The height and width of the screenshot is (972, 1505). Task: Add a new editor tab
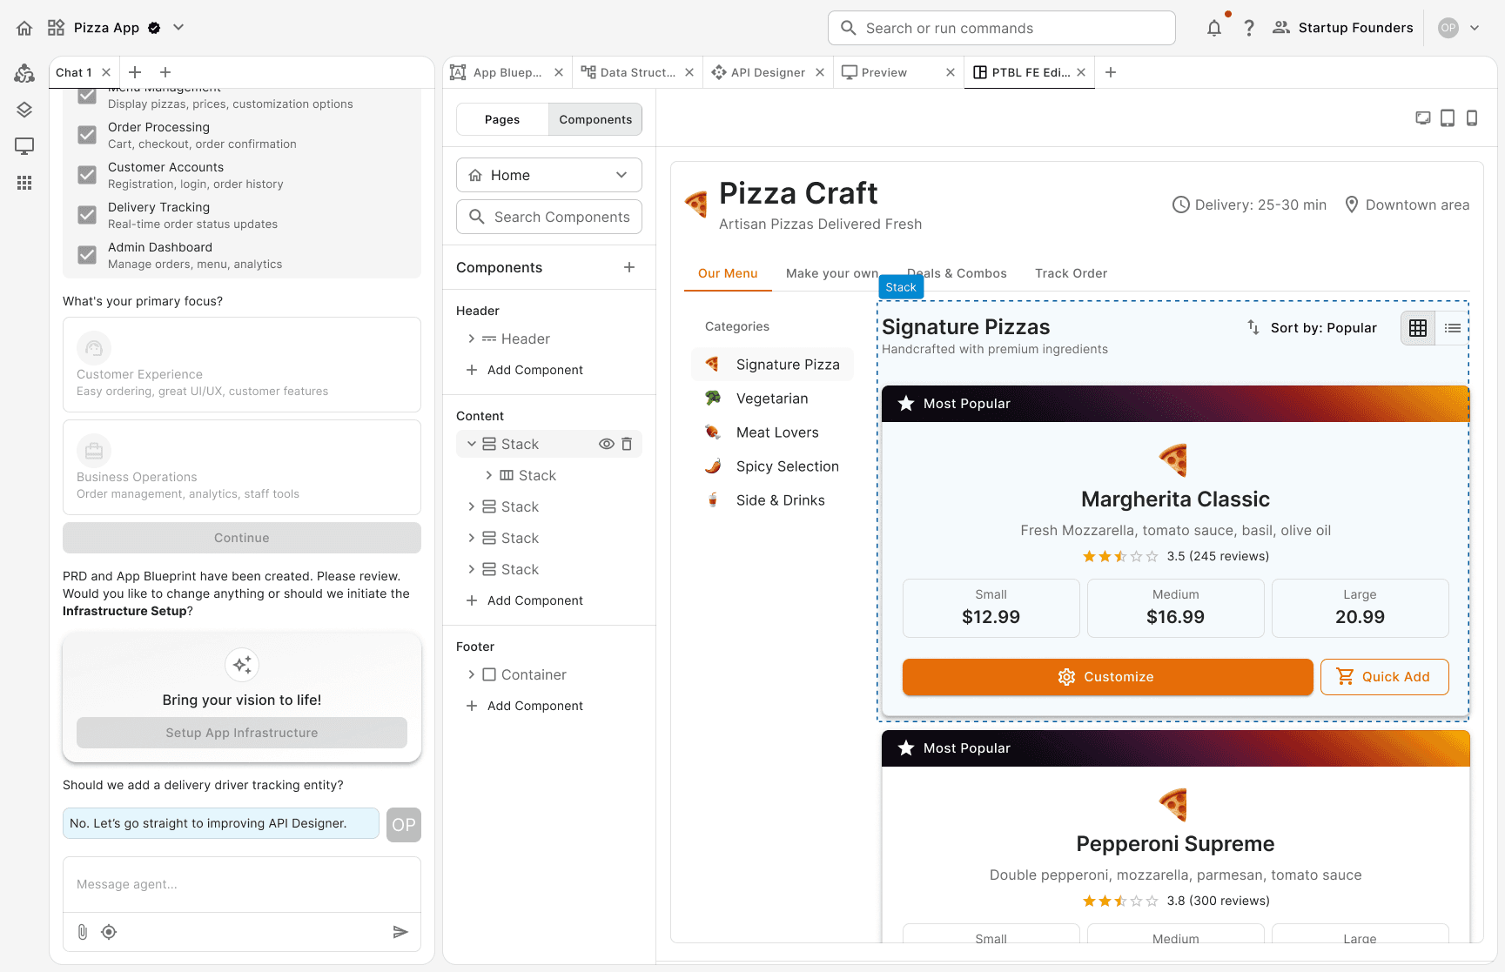[x=1111, y=72]
